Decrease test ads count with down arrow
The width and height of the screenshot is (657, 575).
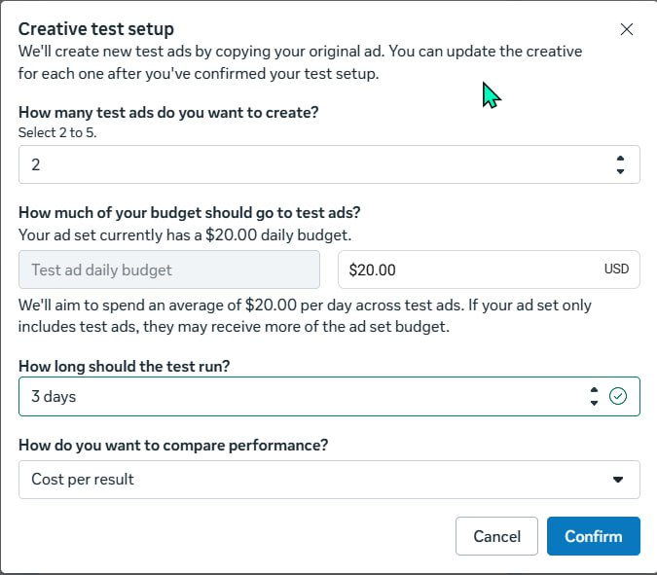pos(620,172)
